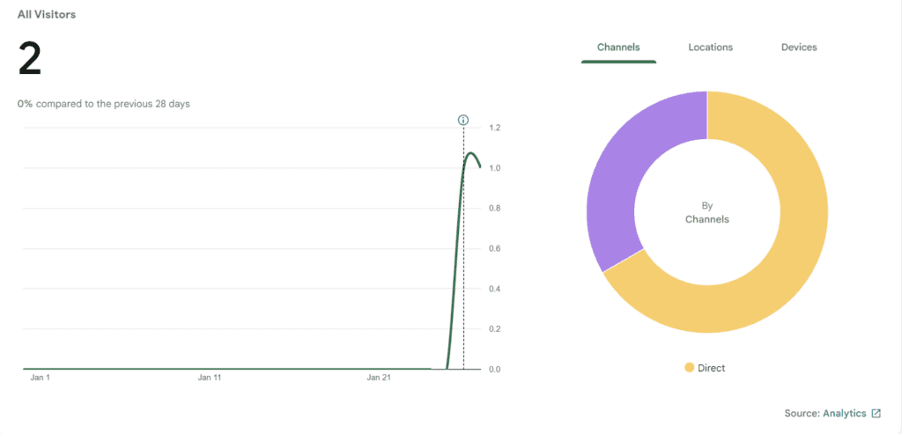Click the 1.0 y-axis value label
This screenshot has height=434, width=902.
coord(495,168)
